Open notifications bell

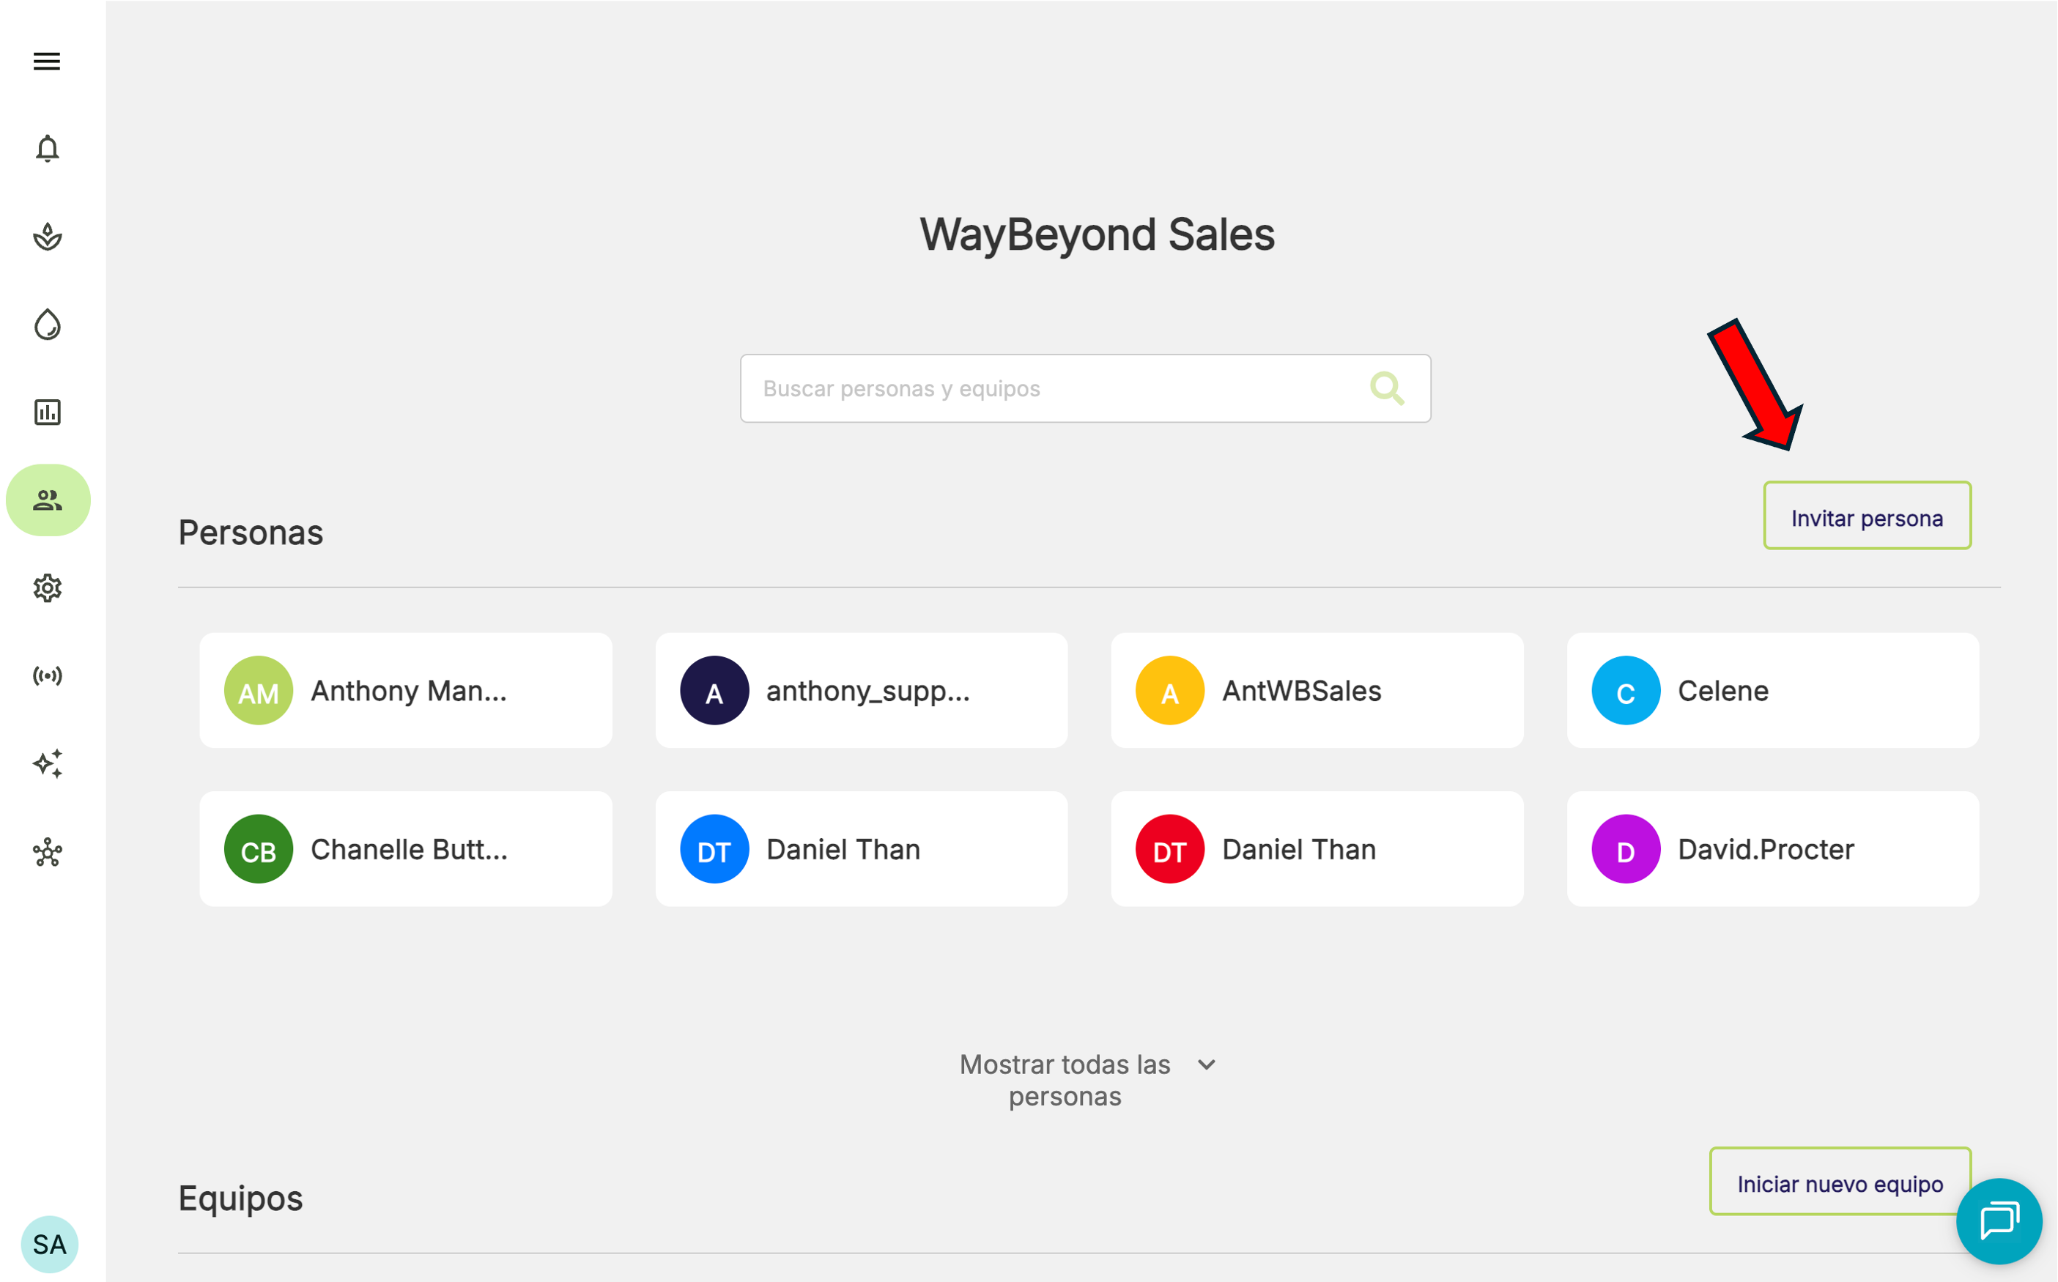[x=48, y=149]
